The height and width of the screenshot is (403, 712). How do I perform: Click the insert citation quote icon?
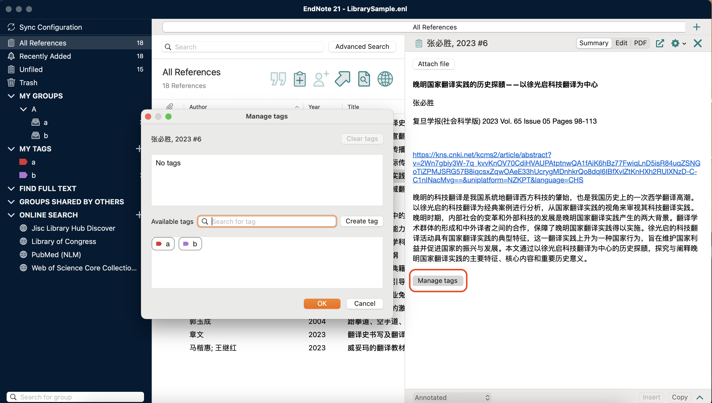coord(278,79)
